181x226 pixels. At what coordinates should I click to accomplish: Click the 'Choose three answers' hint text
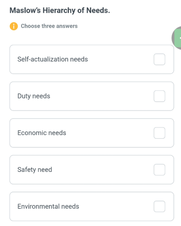pos(49,26)
